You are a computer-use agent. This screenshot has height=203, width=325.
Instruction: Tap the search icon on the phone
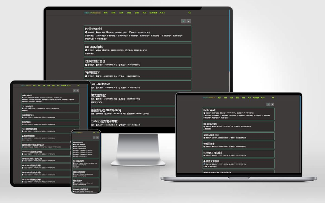(94, 132)
